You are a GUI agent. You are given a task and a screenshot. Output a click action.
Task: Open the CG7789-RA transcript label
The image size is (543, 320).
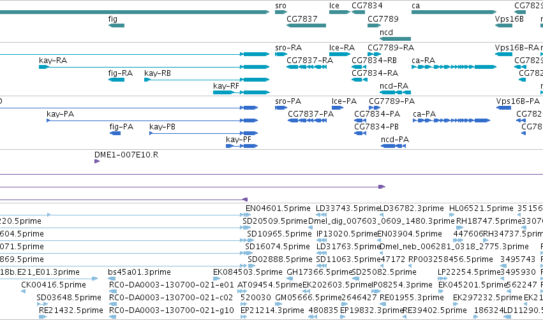(x=391, y=48)
